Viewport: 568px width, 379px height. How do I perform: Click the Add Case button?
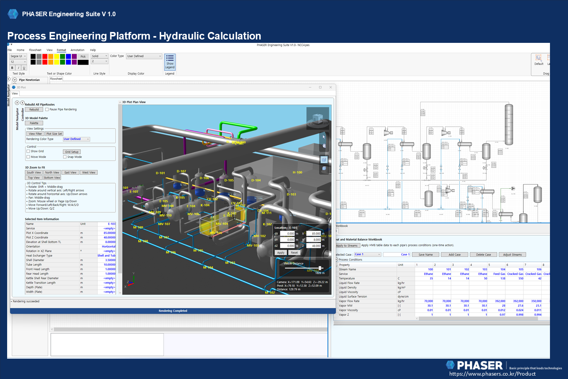pos(455,255)
